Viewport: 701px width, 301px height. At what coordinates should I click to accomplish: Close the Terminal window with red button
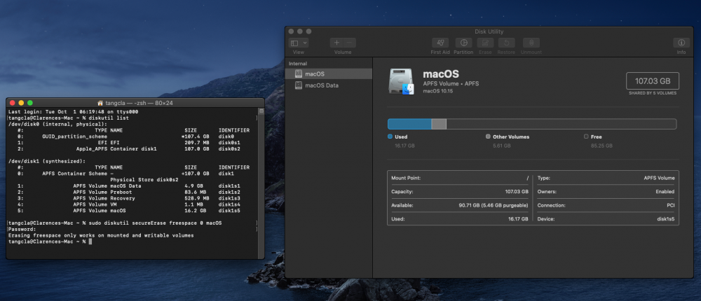coord(13,103)
